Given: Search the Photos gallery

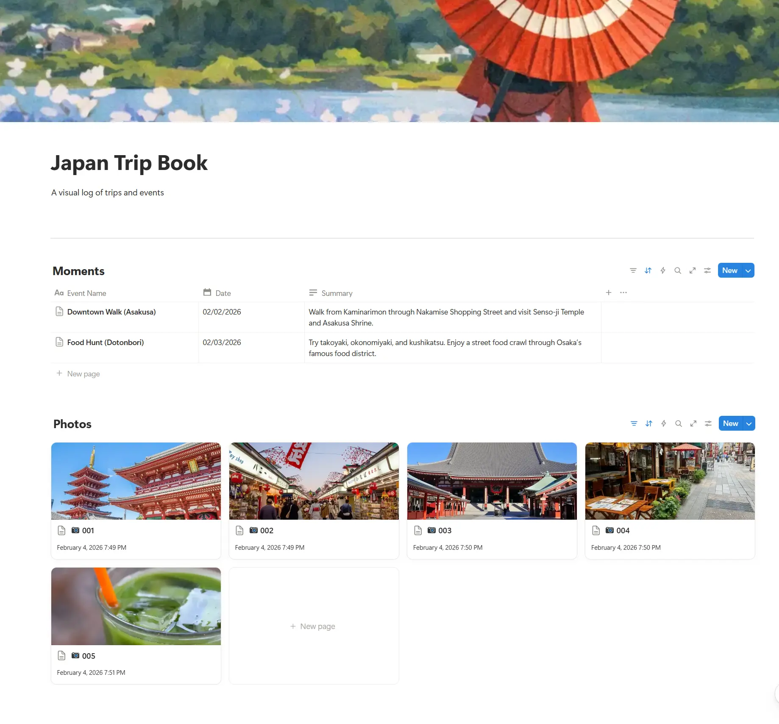Looking at the screenshot, I should 679,423.
